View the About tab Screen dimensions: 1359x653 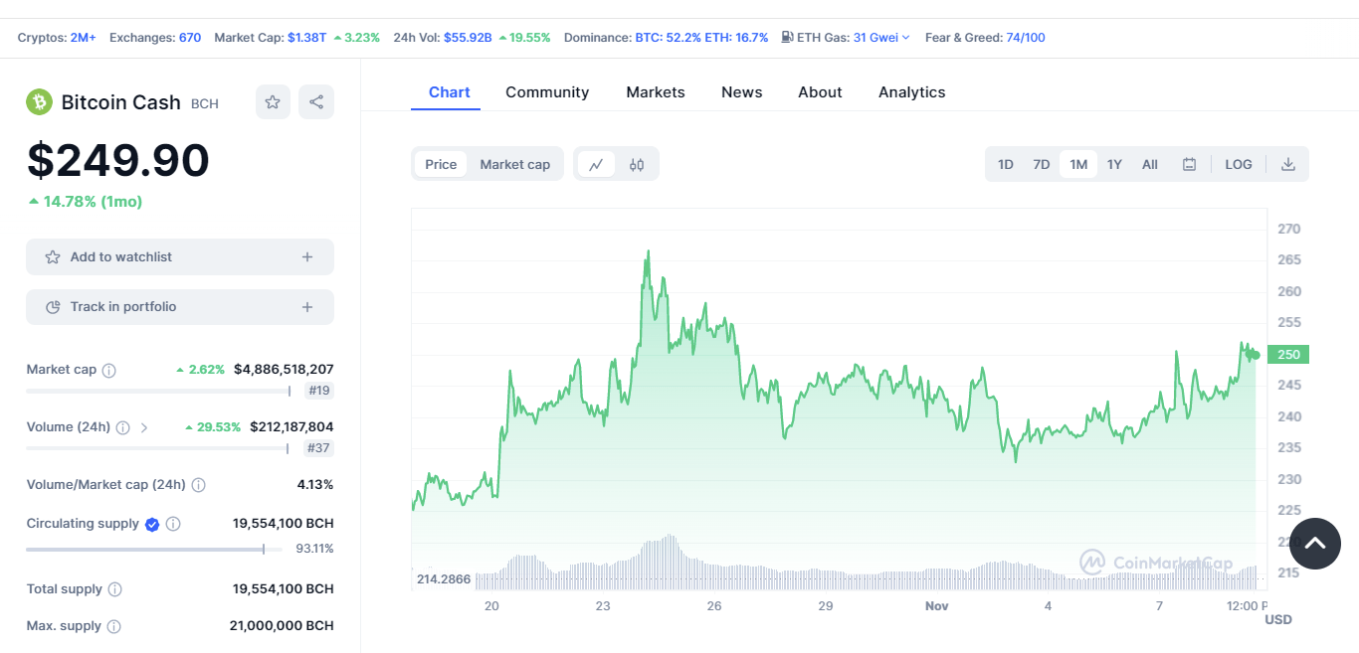pos(820,92)
